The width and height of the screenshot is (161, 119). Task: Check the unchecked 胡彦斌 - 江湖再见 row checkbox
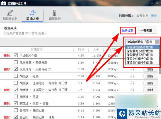point(16,83)
